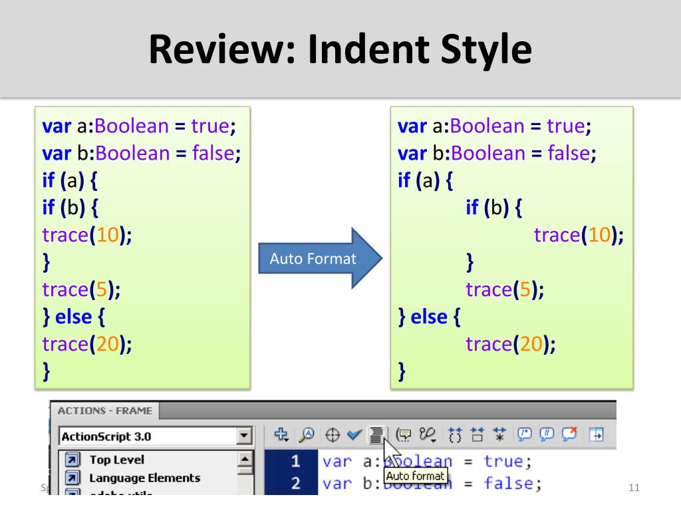Click 'trace(10);' in the unformatted code box

pyautogui.click(x=87, y=235)
